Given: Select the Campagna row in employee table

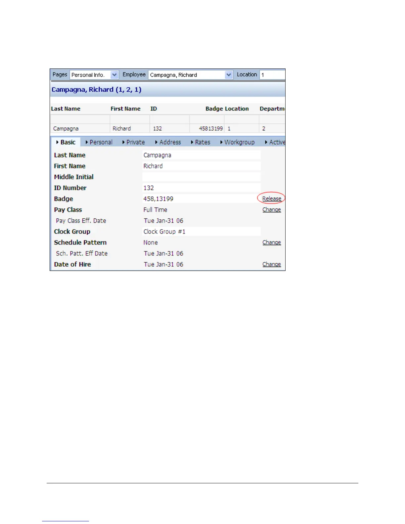Looking at the screenshot, I should (168, 128).
